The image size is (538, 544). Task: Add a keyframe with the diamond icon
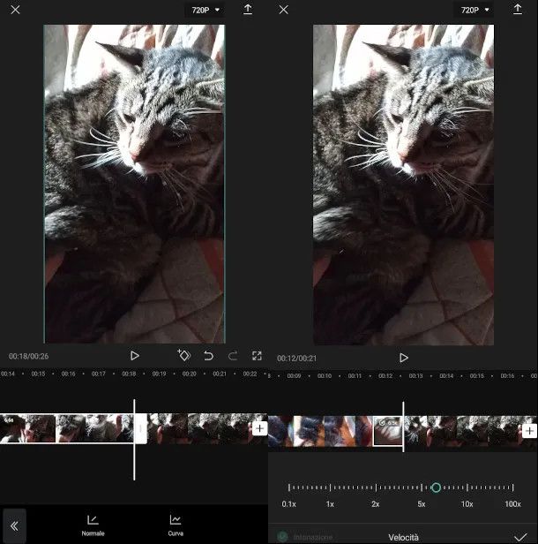coord(183,355)
